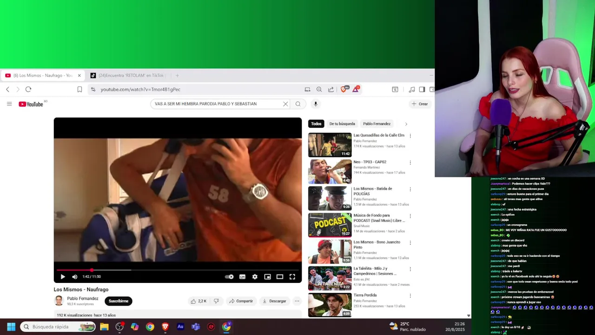Make the video fullscreen
The width and height of the screenshot is (595, 335).
pos(292,277)
